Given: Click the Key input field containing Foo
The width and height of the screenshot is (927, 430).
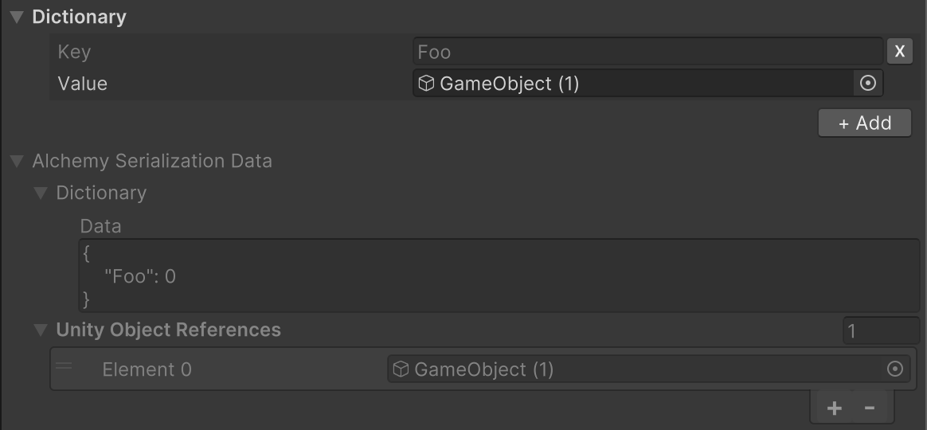Looking at the screenshot, I should pyautogui.click(x=647, y=52).
